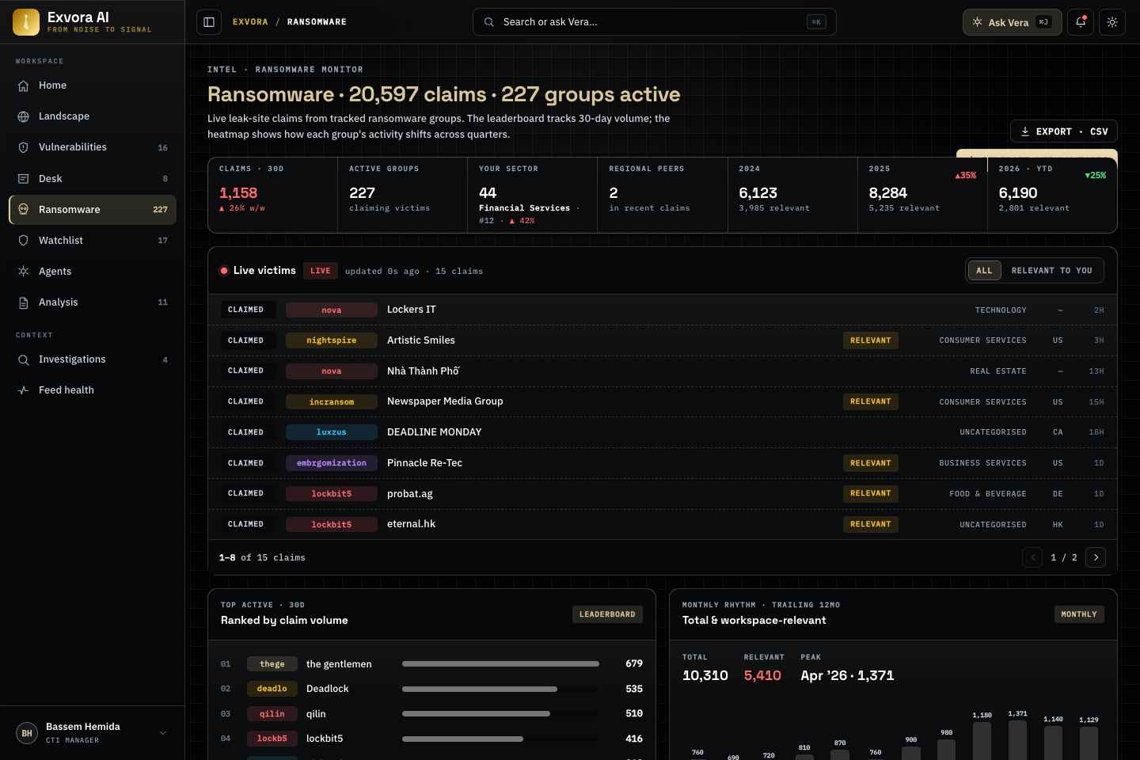Click the thege group tag
This screenshot has width=1140, height=760.
(x=272, y=664)
